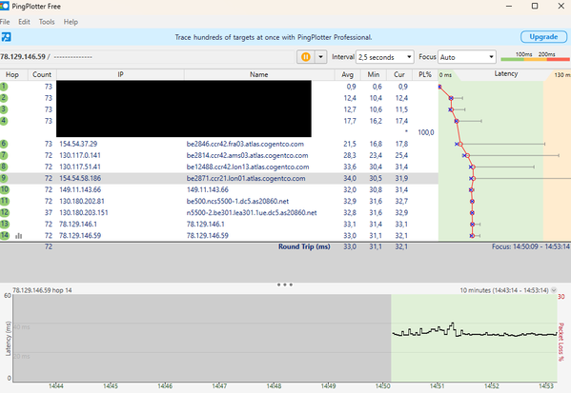Select hop 3 green circle
The width and height of the screenshot is (571, 393).
click(4, 109)
